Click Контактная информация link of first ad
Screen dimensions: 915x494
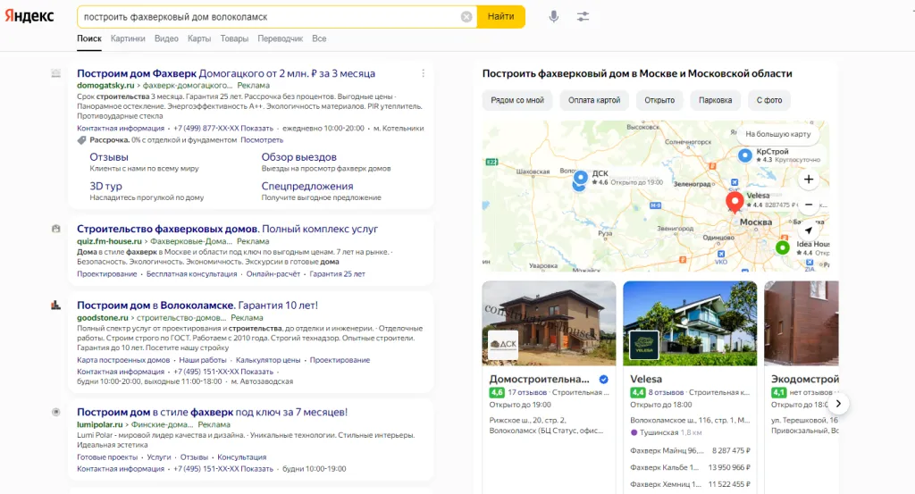coord(121,129)
